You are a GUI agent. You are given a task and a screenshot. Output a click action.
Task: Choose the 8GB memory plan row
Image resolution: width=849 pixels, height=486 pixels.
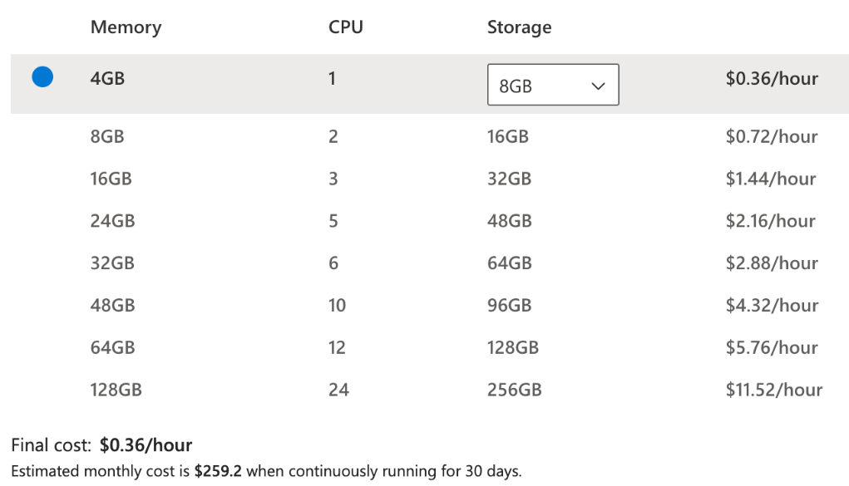click(107, 136)
